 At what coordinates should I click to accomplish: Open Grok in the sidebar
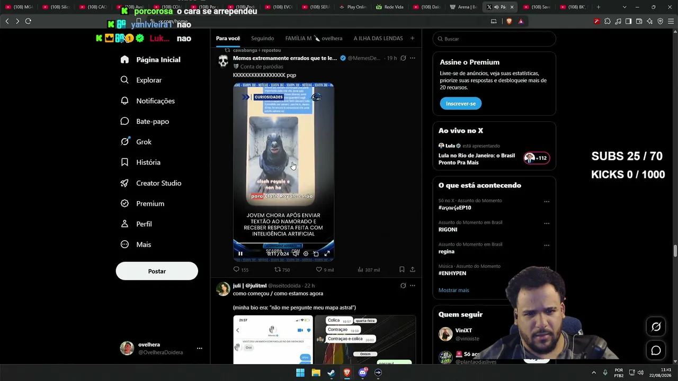tap(136, 142)
